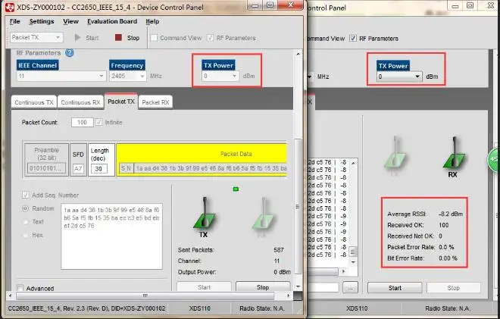Screen dimensions: 500x319
Task: Switch to the Continuous TX tab
Action: coord(34,102)
